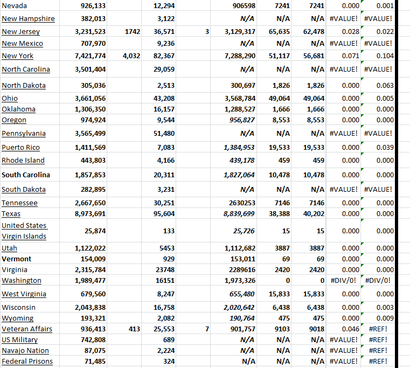Select cell showing 0.104
The width and height of the screenshot is (410, 368).
pos(378,56)
